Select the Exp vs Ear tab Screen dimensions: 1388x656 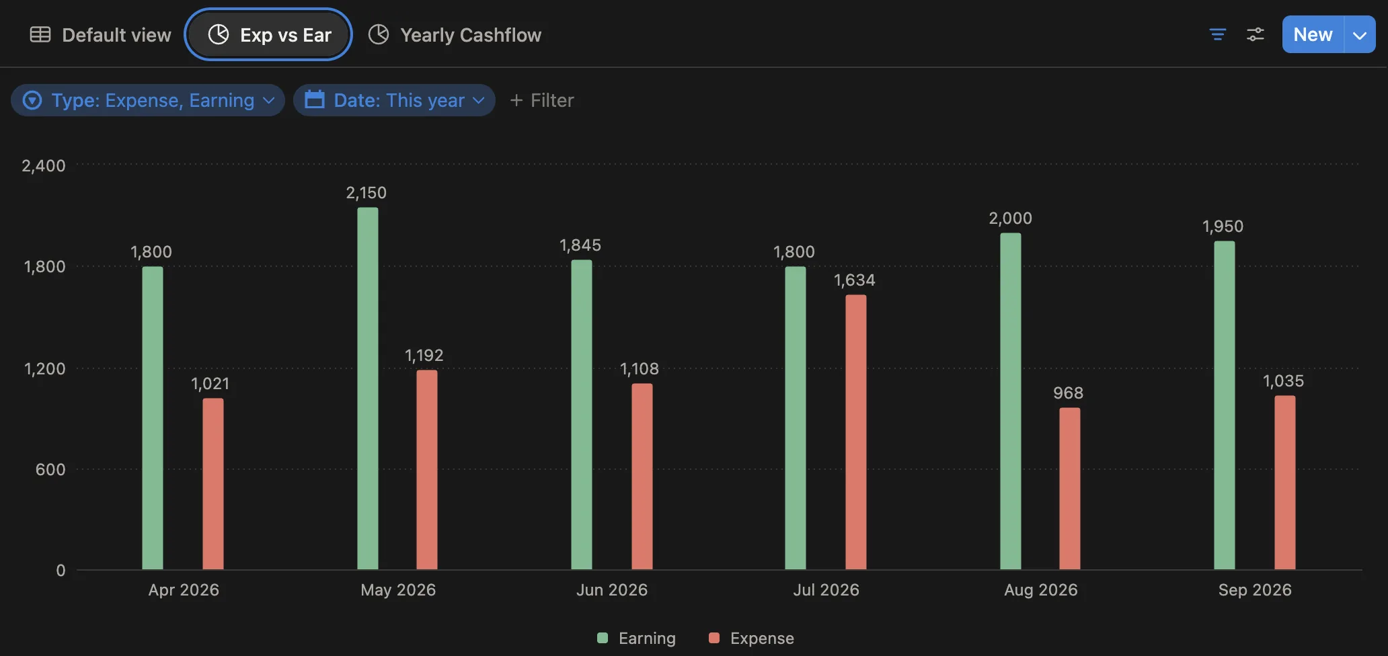tap(268, 34)
